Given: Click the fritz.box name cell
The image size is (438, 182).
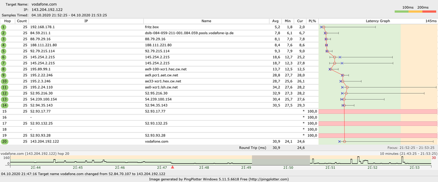Looking at the screenshot, I should 152,27.
